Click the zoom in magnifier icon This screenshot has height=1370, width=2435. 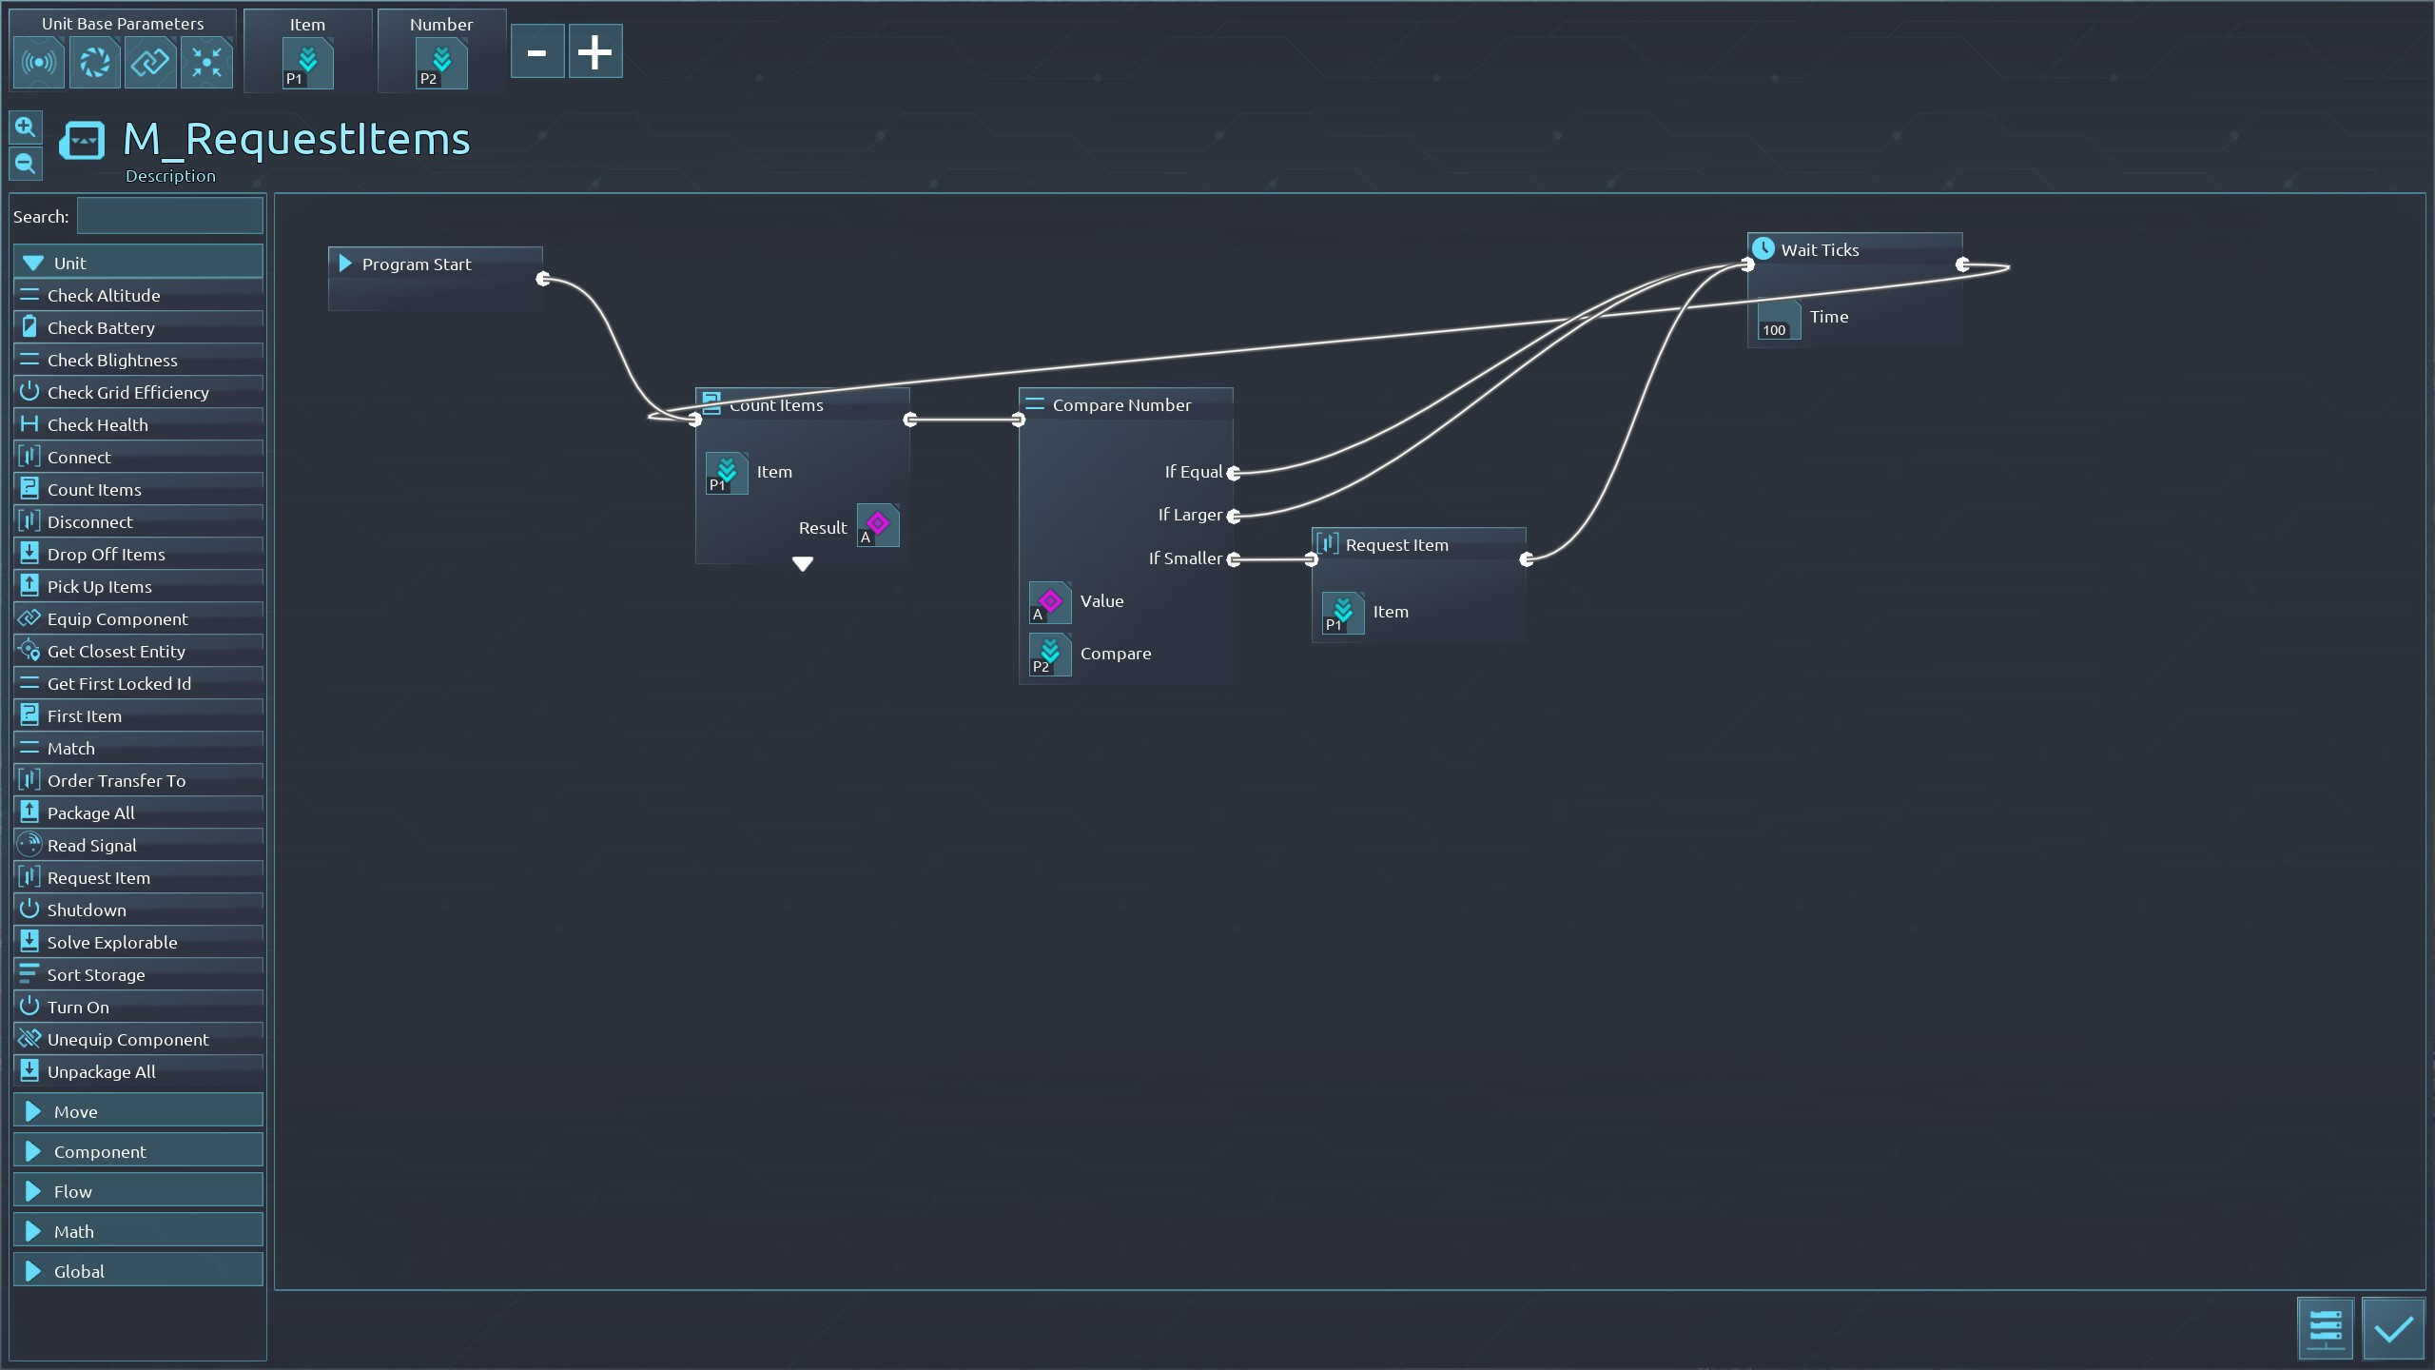click(x=26, y=127)
